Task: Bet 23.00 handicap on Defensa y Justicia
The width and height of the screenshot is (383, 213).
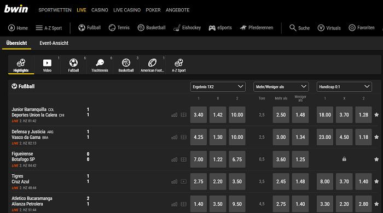Action: (x=325, y=137)
